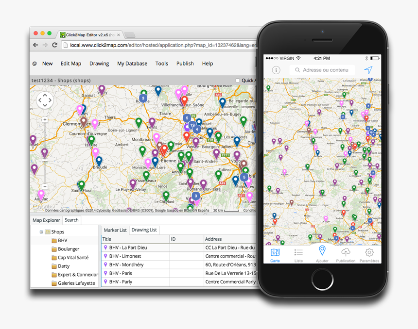The image size is (418, 329).
Task: Open the My Database menu
Action: point(132,64)
